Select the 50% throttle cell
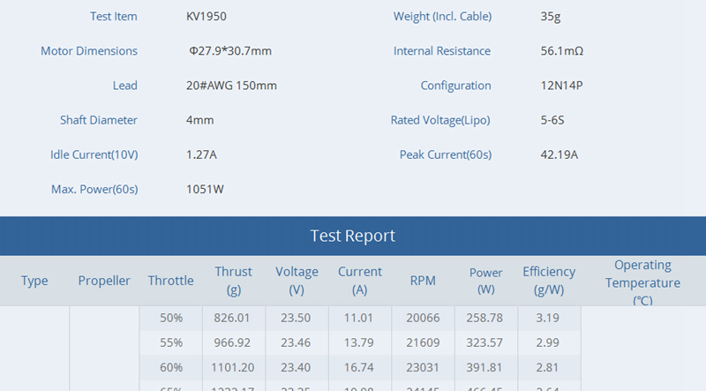Image resolution: width=706 pixels, height=391 pixels. click(171, 318)
